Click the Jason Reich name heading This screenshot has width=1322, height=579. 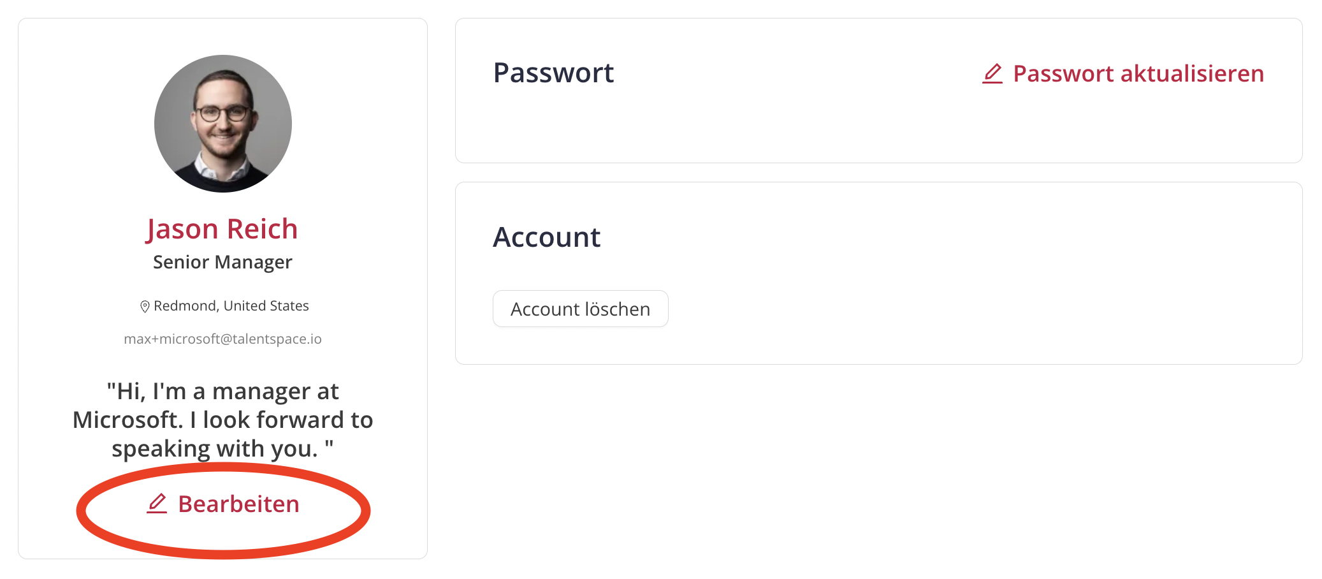click(x=222, y=228)
